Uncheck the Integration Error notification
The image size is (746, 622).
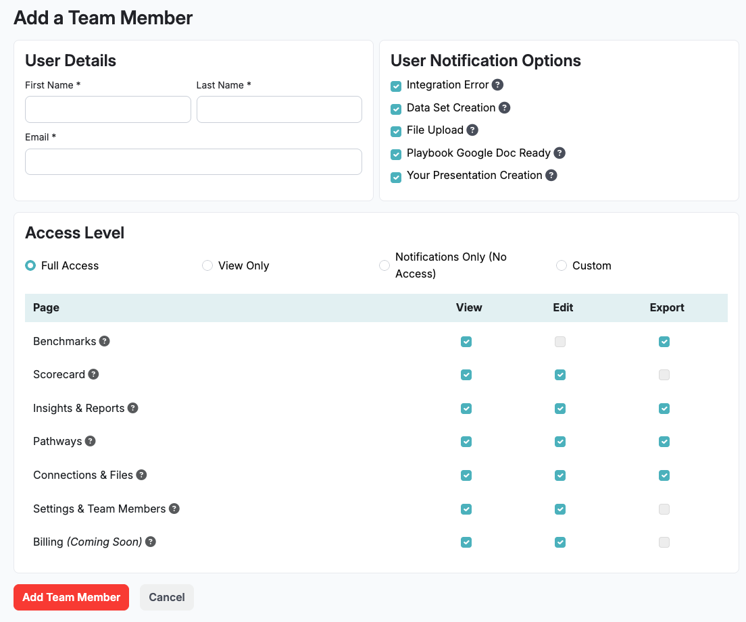click(x=396, y=86)
